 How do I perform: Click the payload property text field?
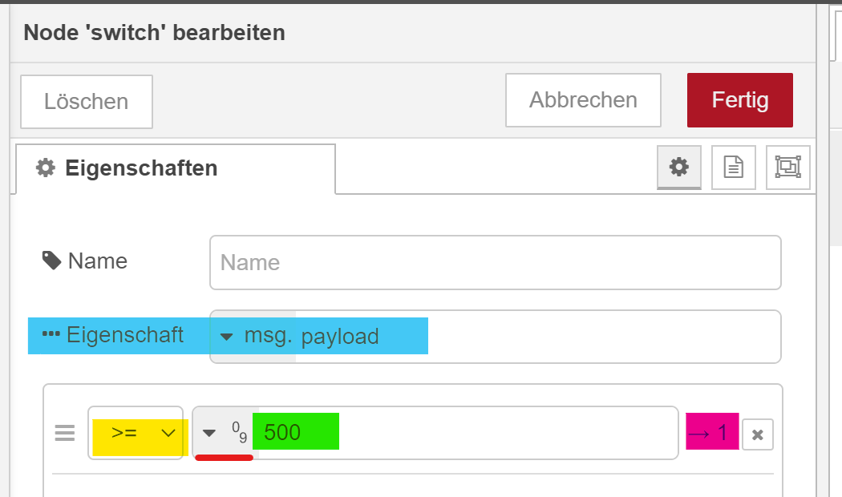click(x=537, y=337)
